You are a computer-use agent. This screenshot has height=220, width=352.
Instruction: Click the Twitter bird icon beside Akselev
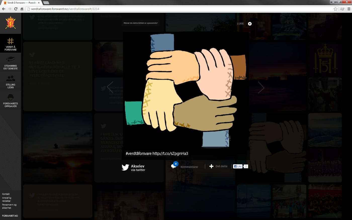[x=125, y=167]
